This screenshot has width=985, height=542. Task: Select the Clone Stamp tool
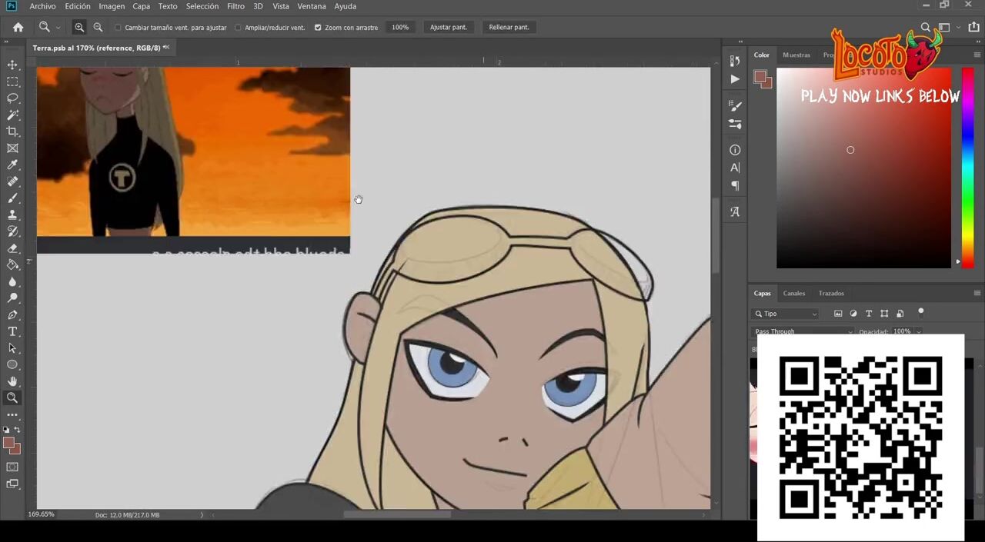(x=12, y=215)
